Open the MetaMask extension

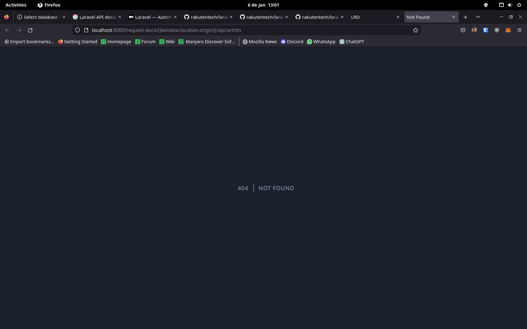click(508, 30)
